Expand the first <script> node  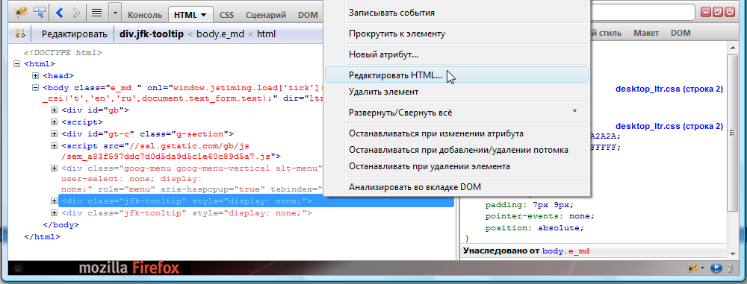click(x=55, y=122)
